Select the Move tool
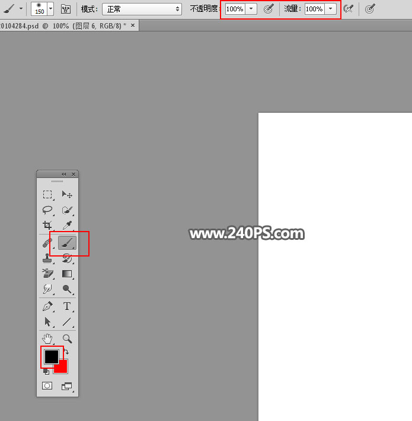This screenshot has height=421, width=412. pyautogui.click(x=67, y=194)
